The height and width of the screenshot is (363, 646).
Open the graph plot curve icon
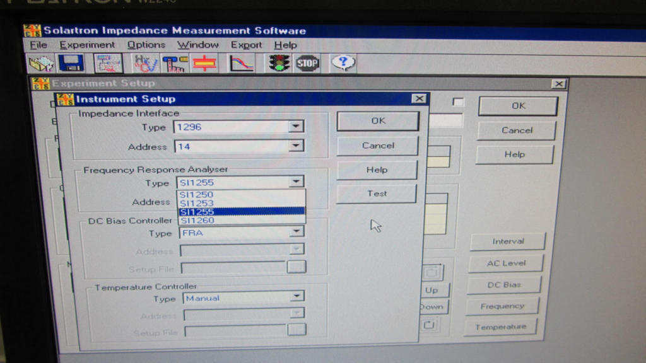(x=241, y=63)
